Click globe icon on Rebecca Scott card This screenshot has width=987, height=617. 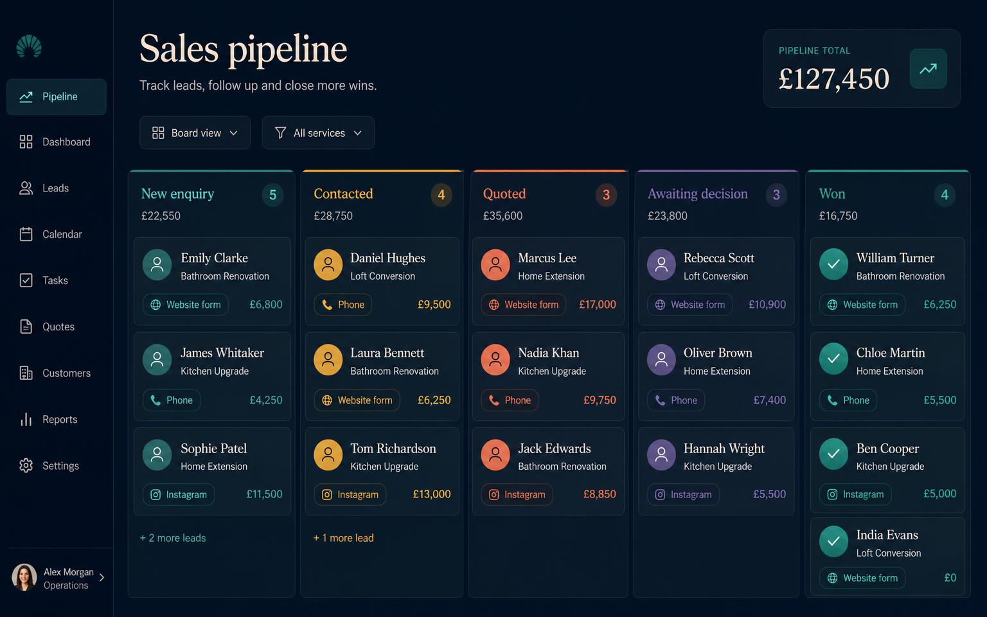tap(660, 305)
